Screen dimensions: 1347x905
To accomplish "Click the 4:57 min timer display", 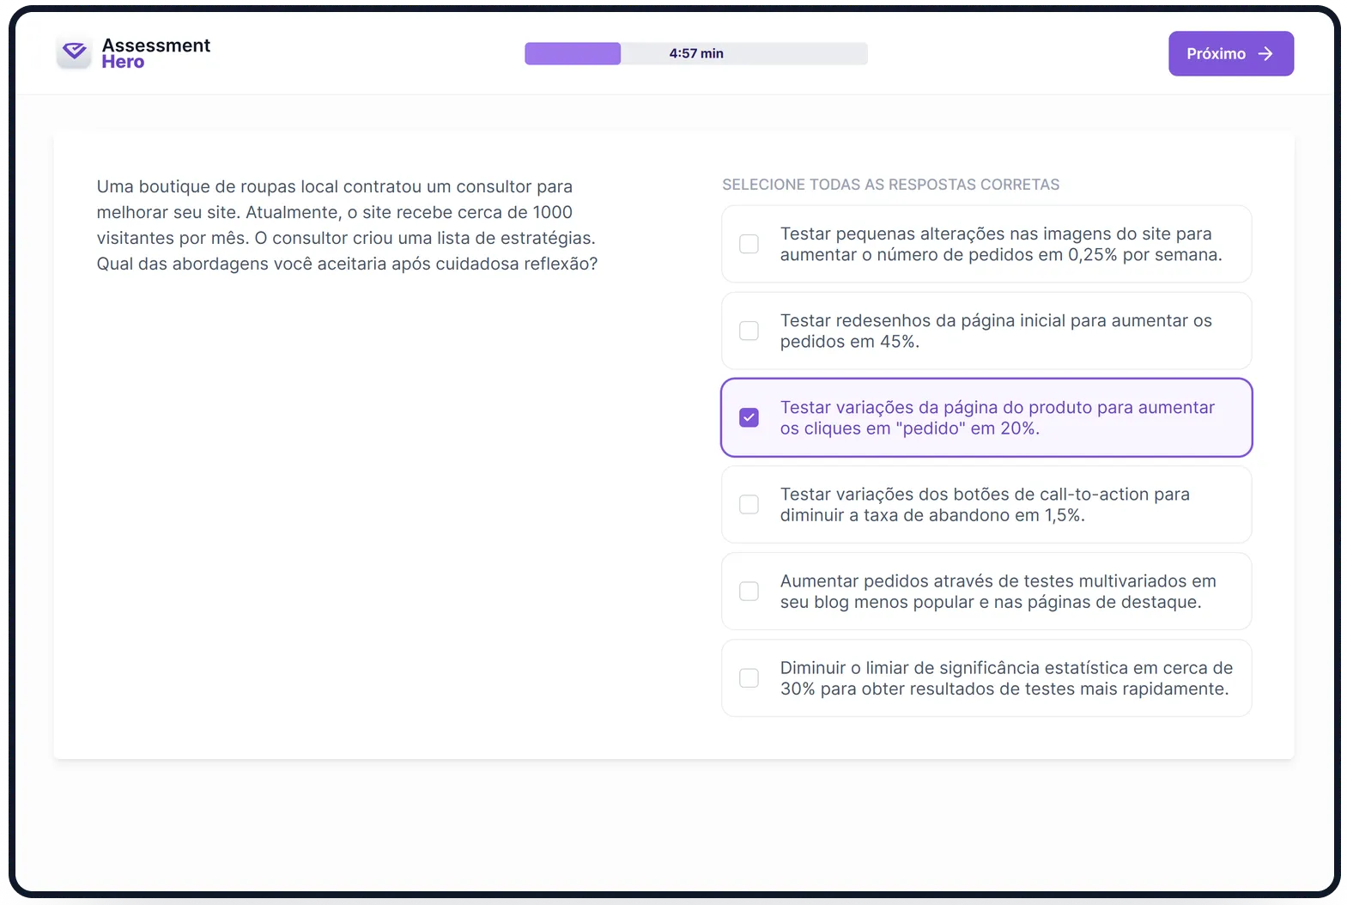I will point(696,54).
